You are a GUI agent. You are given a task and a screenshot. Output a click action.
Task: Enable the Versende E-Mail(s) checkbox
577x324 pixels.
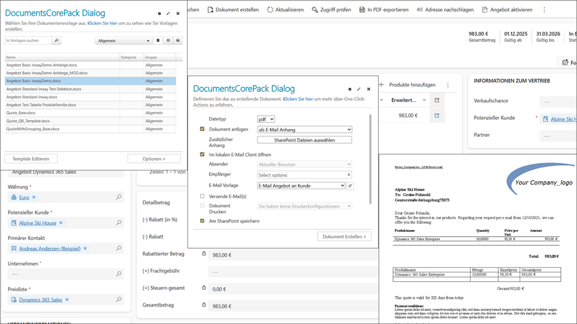(x=202, y=196)
